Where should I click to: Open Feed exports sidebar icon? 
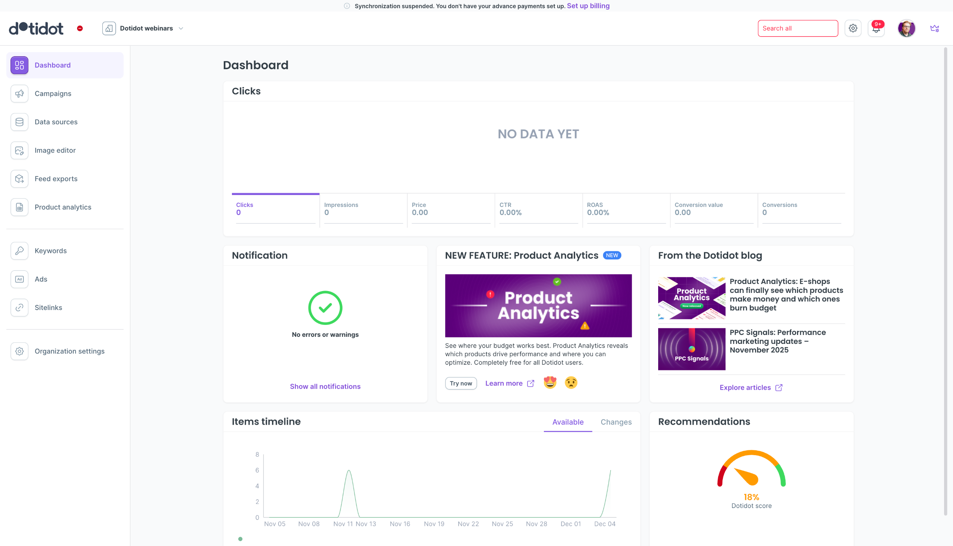pos(19,179)
